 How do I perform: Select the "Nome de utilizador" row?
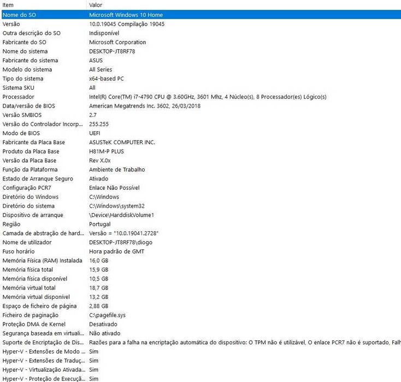[201, 242]
